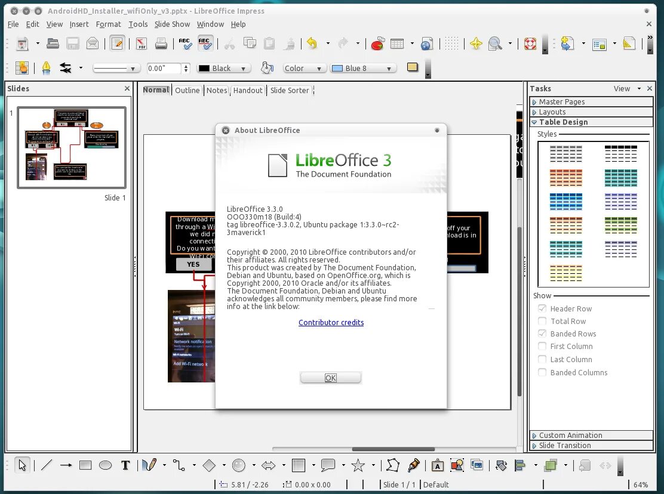Toggle the Display Grid icon
This screenshot has height=494, width=664.
[451, 44]
